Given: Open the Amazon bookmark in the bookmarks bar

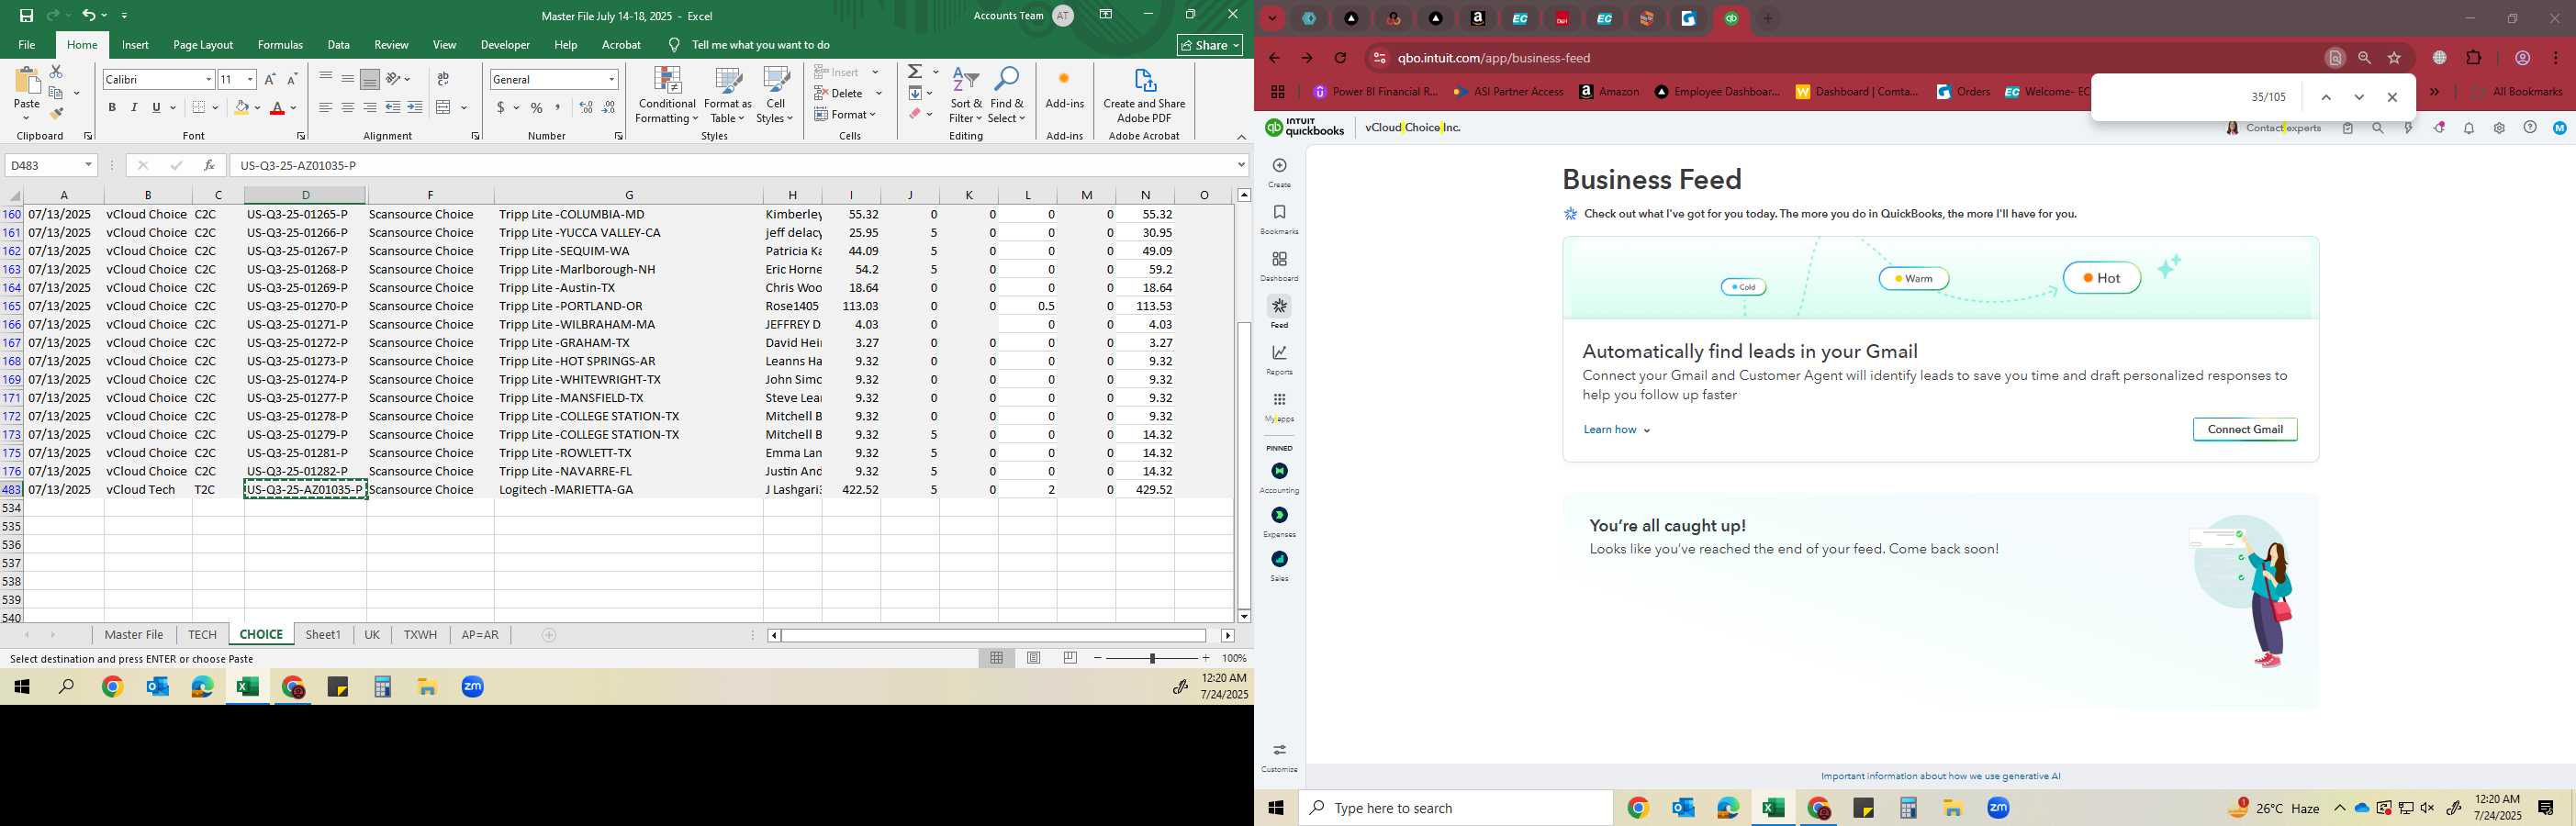Looking at the screenshot, I should (1609, 92).
